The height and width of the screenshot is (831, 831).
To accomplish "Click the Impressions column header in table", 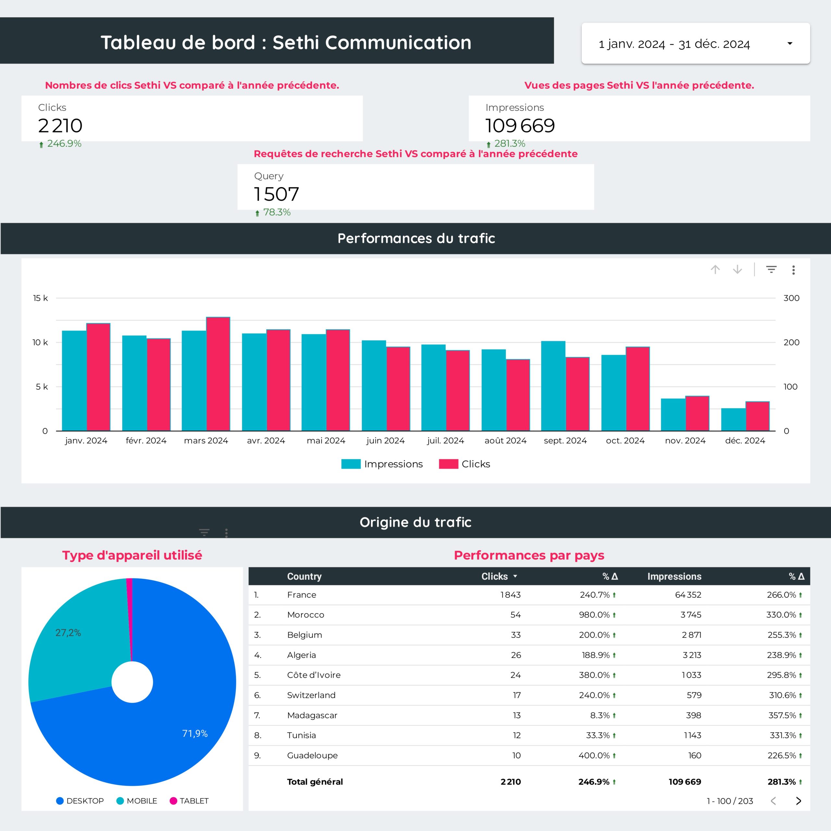I will click(x=674, y=577).
